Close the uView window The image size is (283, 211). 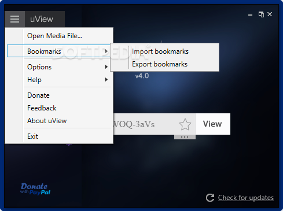(x=270, y=14)
